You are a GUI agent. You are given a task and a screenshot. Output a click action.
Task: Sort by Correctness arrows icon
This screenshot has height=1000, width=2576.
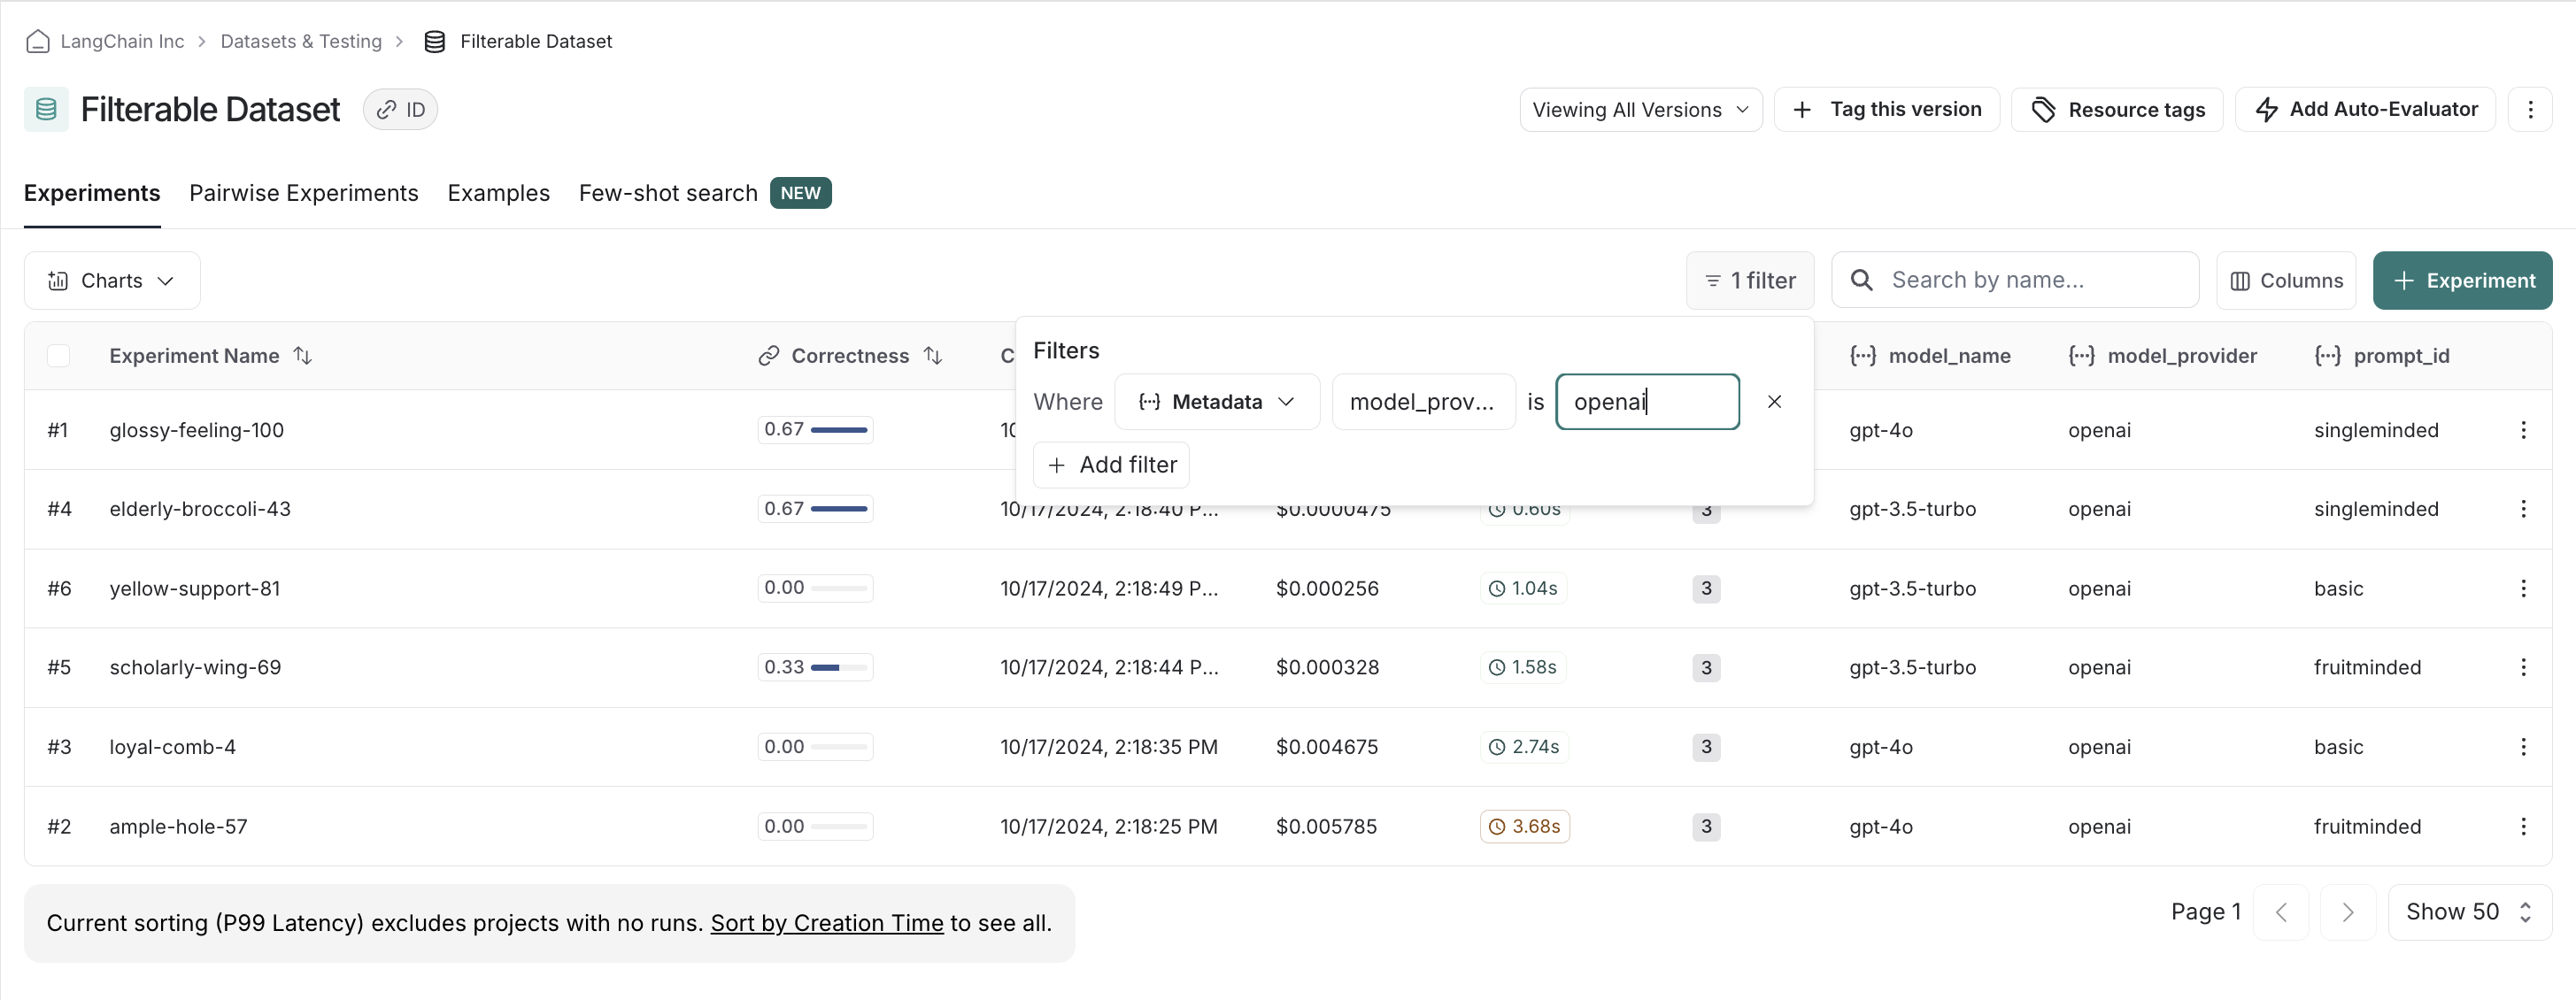[x=933, y=356]
